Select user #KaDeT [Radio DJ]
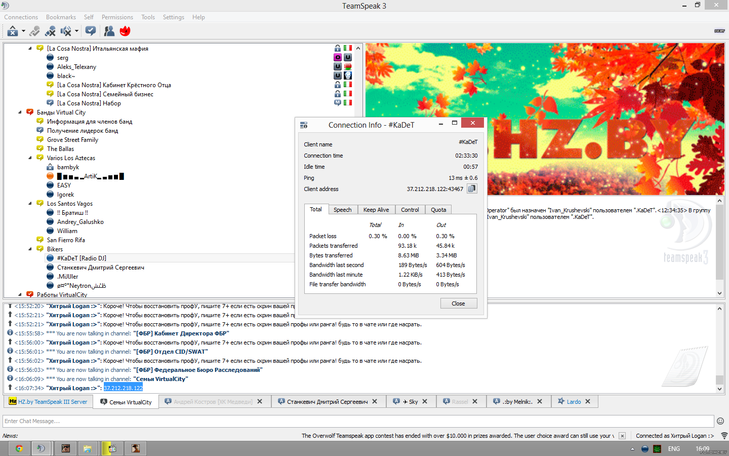This screenshot has width=729, height=456. [82, 258]
